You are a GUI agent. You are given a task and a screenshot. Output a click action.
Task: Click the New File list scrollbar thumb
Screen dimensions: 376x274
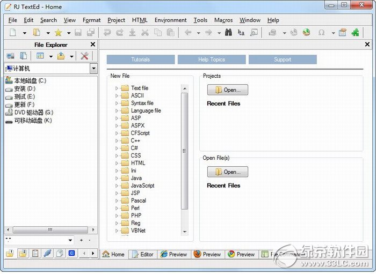(x=184, y=151)
